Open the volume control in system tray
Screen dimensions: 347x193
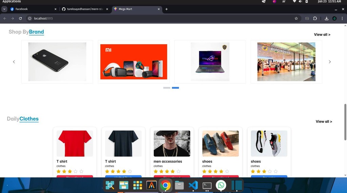[300, 2]
